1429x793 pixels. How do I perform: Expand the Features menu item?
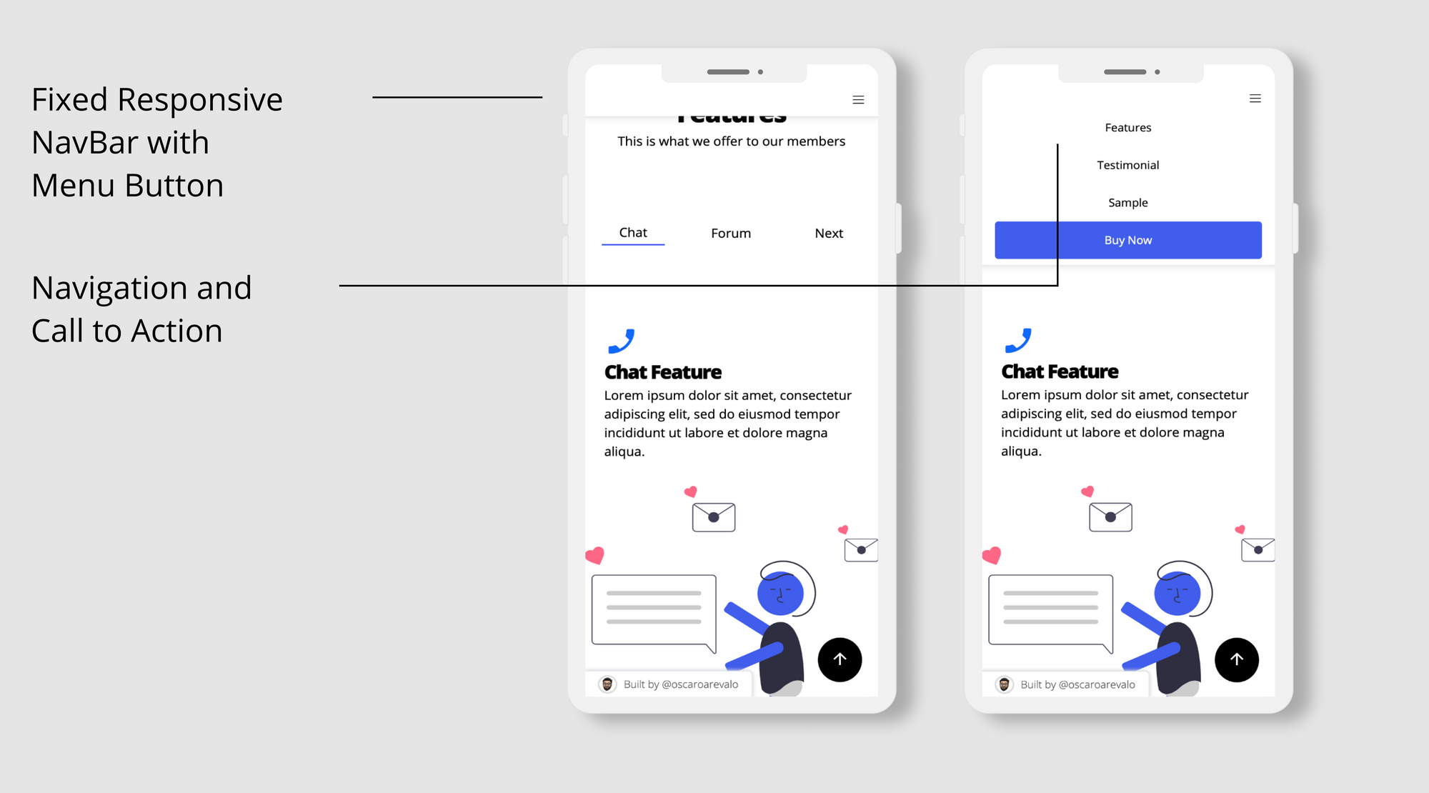(x=1127, y=127)
